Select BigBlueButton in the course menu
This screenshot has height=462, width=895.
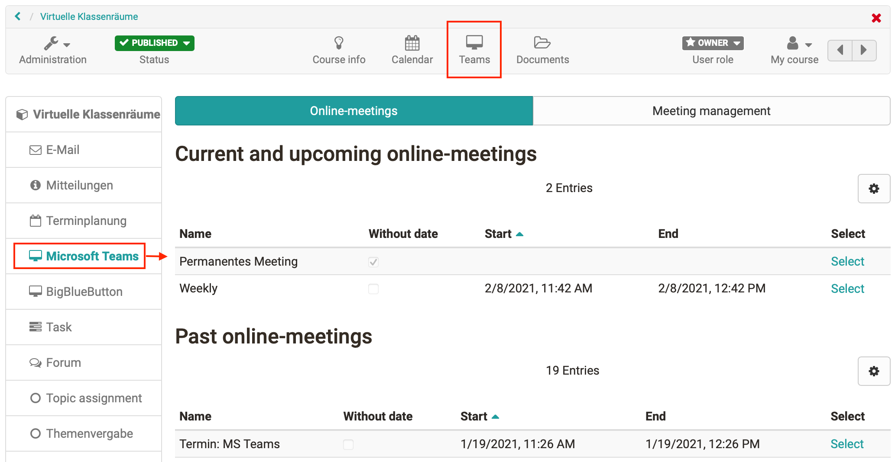coord(84,292)
